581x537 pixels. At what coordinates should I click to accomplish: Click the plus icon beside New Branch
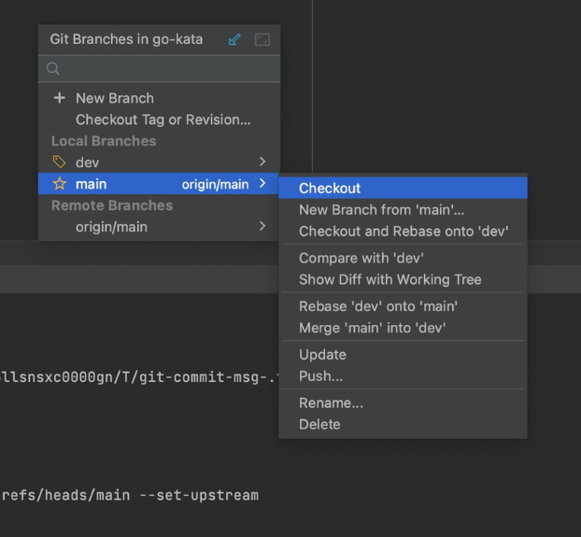pos(60,98)
